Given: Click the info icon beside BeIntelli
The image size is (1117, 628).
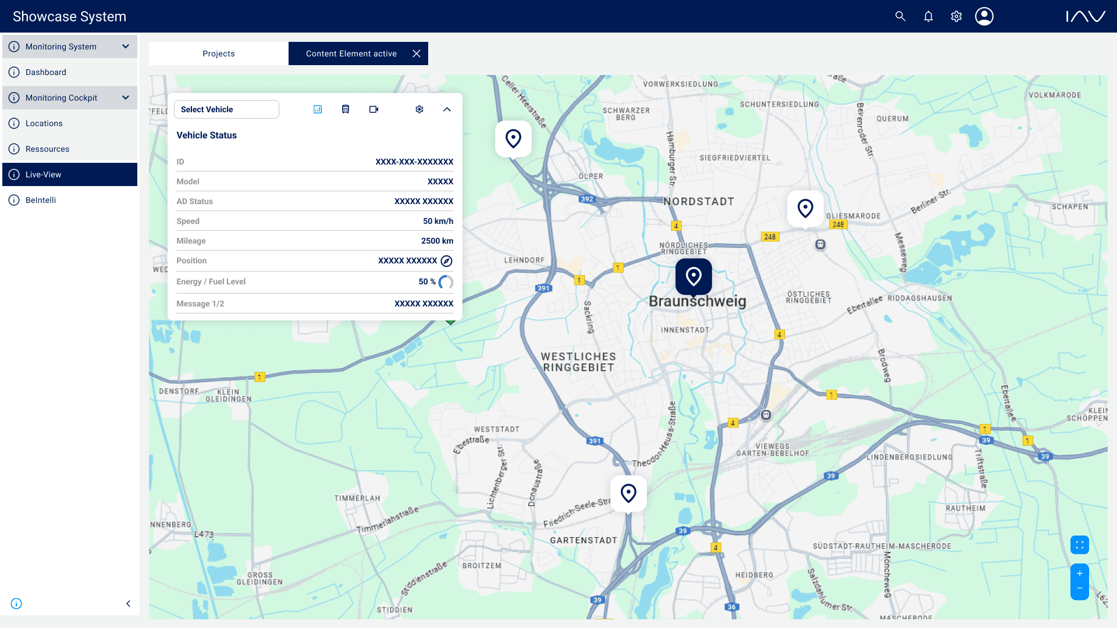Looking at the screenshot, I should (14, 200).
